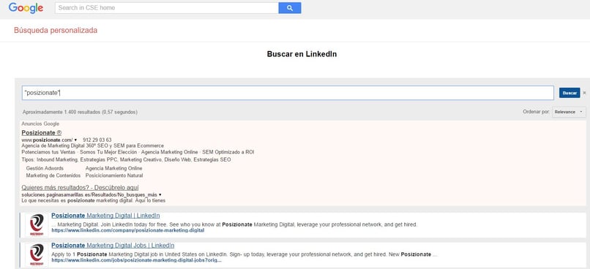The height and width of the screenshot is (269, 590).
Task: Click the Posicicionamiento Natural sitelink
Action: click(x=114, y=175)
